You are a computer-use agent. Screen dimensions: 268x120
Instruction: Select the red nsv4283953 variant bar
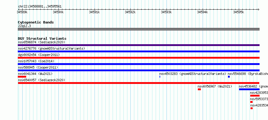coord(255,96)
